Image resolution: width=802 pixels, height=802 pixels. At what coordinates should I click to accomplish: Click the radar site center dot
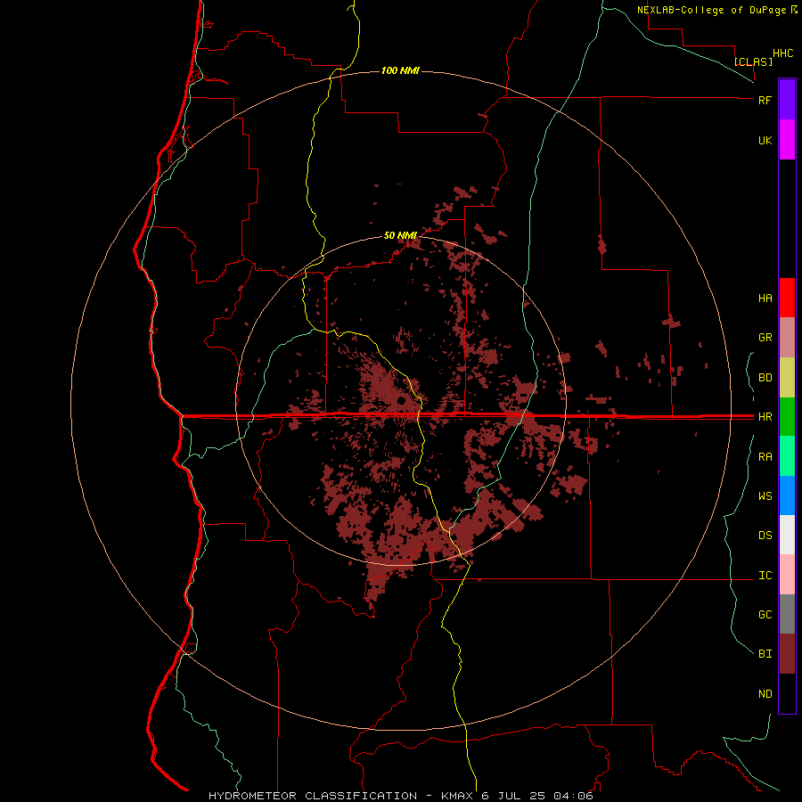[402, 400]
